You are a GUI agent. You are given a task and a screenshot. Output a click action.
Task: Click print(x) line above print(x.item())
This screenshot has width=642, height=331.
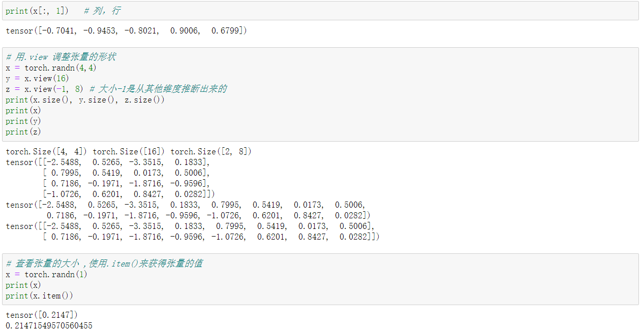click(23, 285)
